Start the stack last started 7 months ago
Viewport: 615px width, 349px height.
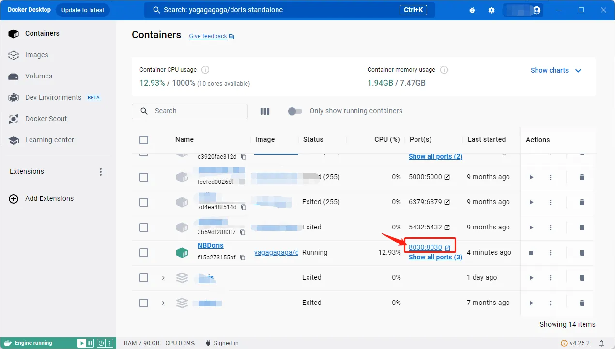(x=531, y=303)
